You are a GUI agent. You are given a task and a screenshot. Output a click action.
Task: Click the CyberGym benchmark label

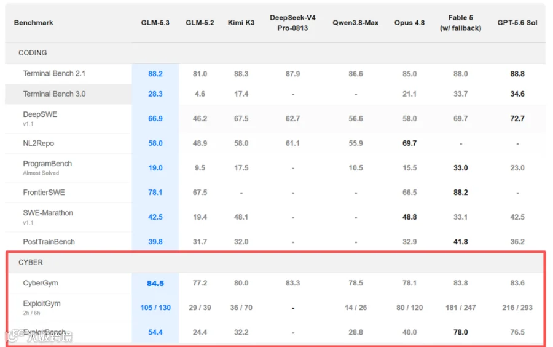click(x=41, y=283)
